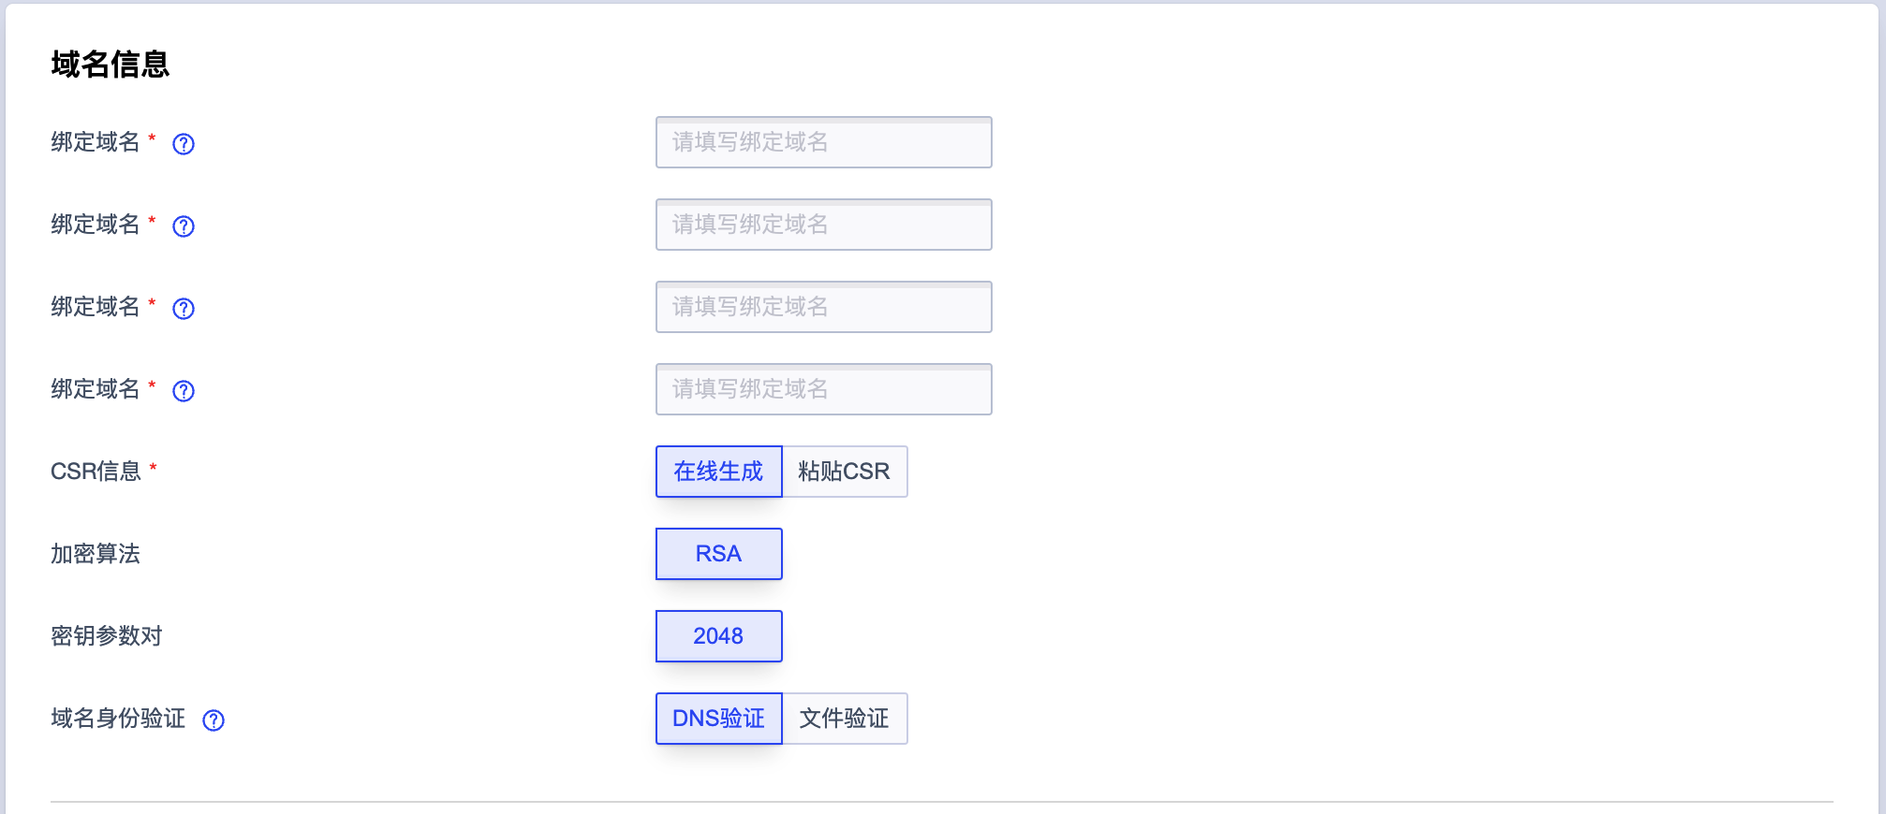The width and height of the screenshot is (1886, 814).
Task: Open help icon next to third 绑定域名 label
Action: [x=184, y=308]
